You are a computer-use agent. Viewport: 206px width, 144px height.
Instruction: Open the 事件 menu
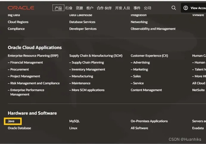[137, 8]
